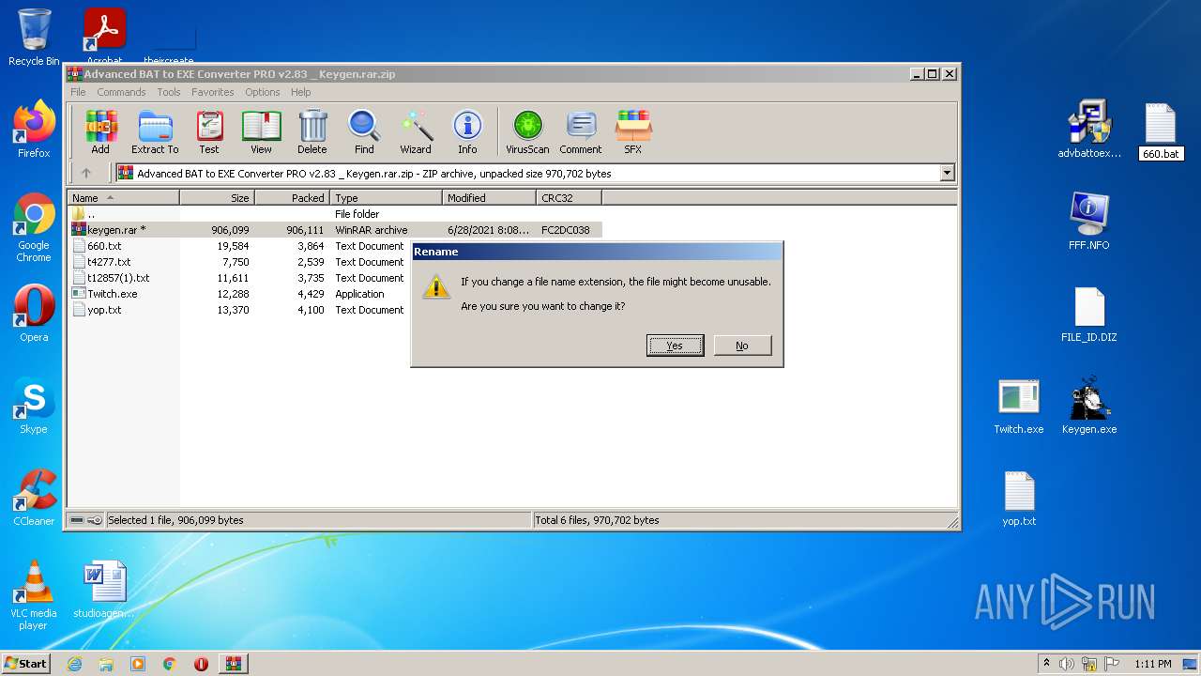Open the VLC media player desktop shortcut
This screenshot has height=676, width=1201.
point(34,595)
